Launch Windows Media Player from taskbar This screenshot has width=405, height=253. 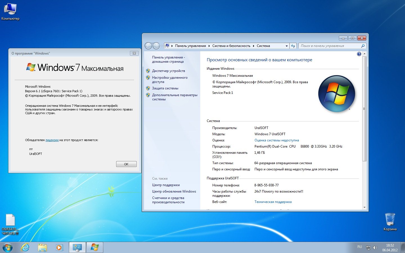(59, 247)
